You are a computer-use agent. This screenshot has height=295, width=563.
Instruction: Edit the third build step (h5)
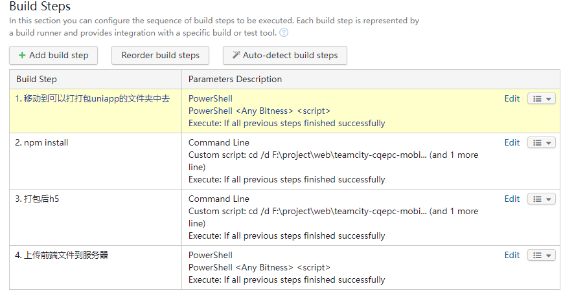pos(512,199)
